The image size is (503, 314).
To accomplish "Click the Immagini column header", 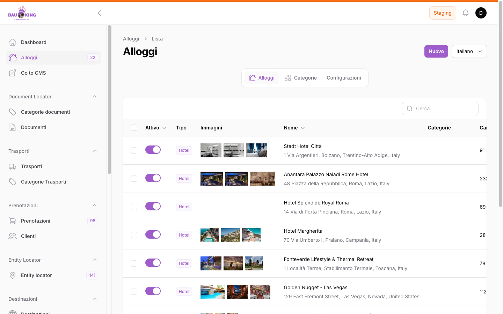I will pos(211,128).
